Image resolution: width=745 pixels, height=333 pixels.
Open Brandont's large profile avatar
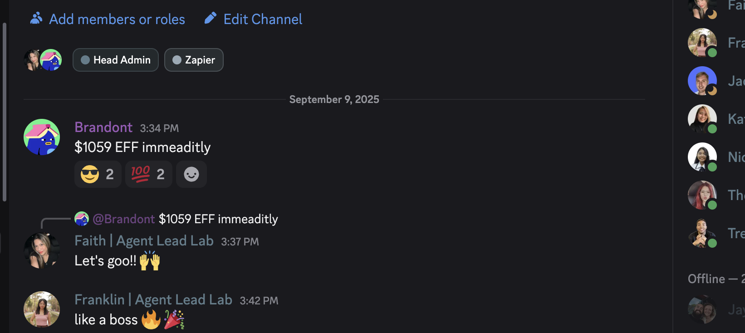42,137
